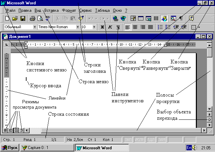Open the Таблица menu
This screenshot has height=152, width=215.
102,10
